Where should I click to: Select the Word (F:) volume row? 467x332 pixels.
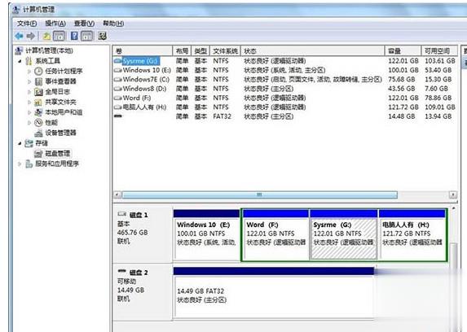click(x=284, y=98)
